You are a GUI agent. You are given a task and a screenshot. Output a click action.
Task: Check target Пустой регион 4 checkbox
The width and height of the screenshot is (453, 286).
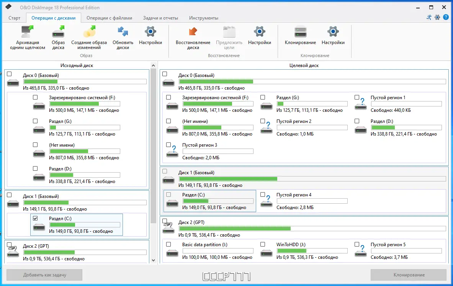[x=263, y=195]
